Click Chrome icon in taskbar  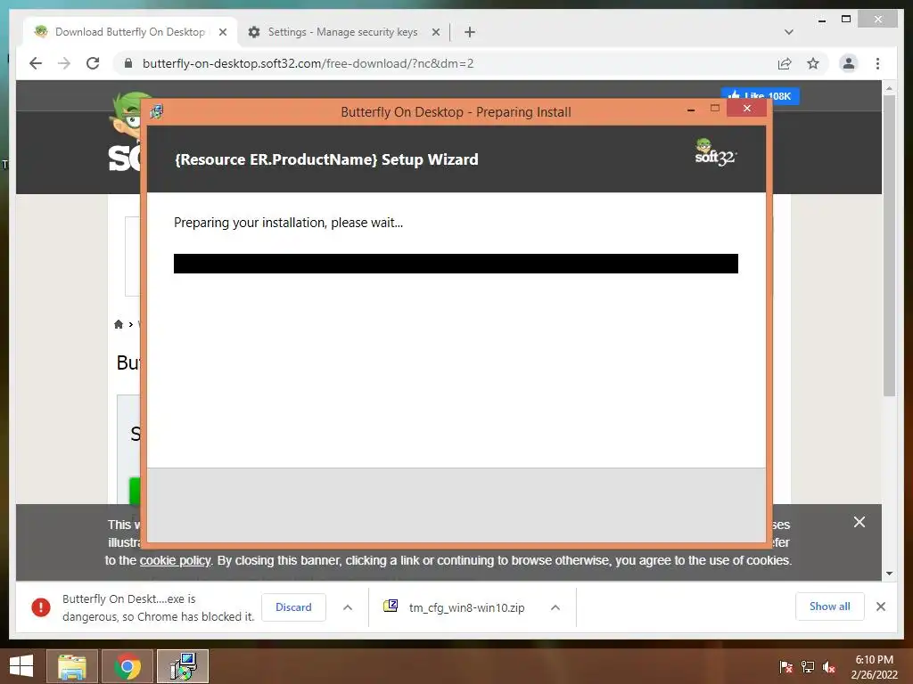[x=127, y=666]
